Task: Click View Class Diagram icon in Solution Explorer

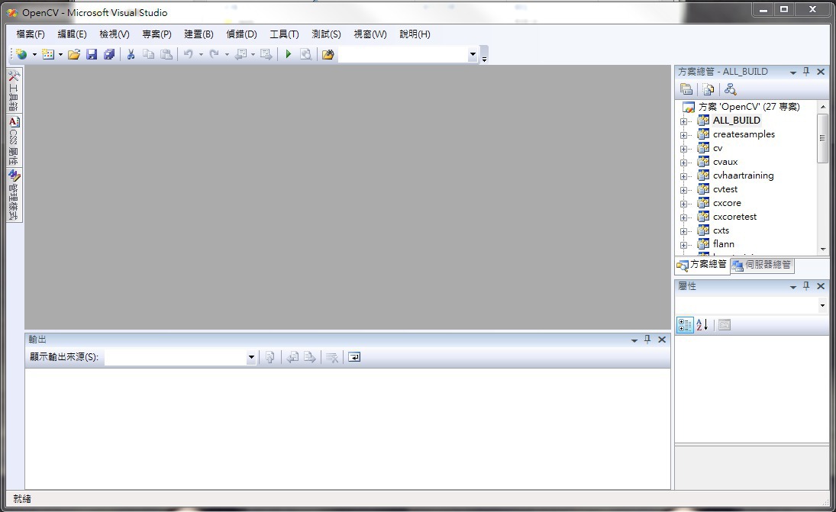Action: tap(730, 89)
